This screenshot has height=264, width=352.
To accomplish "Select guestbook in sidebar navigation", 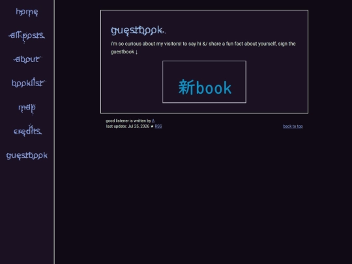I will [27, 155].
